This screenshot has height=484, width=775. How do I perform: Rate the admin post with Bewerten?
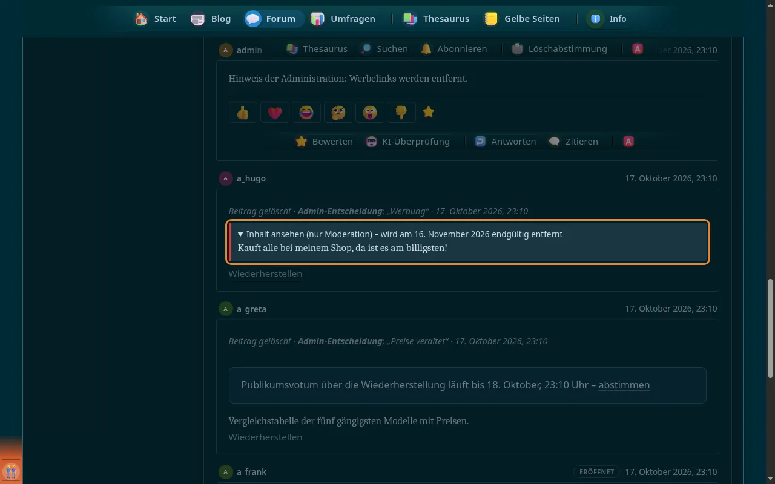click(324, 142)
